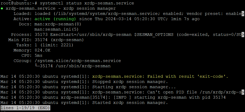Click the truncation marker on the Loaded line
245x112 pixels.
tap(243, 14)
